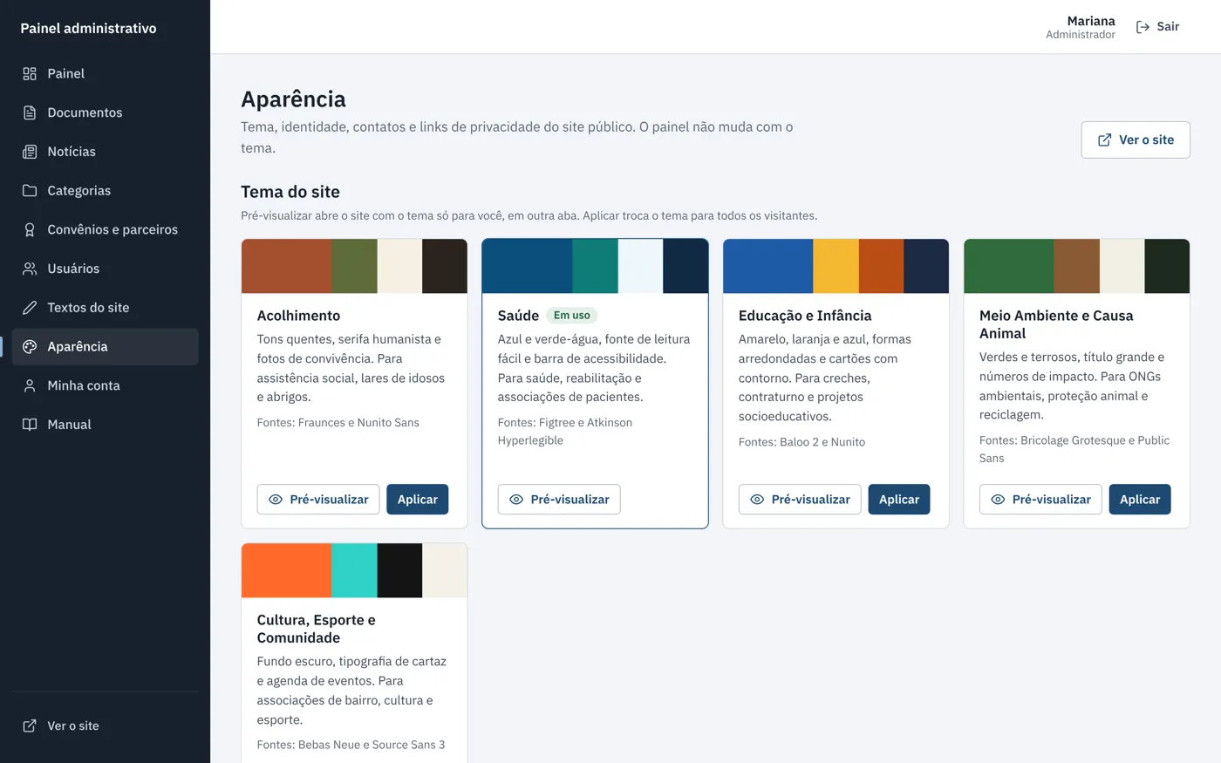Click the Minha conta person icon
1221x763 pixels.
[x=30, y=385]
